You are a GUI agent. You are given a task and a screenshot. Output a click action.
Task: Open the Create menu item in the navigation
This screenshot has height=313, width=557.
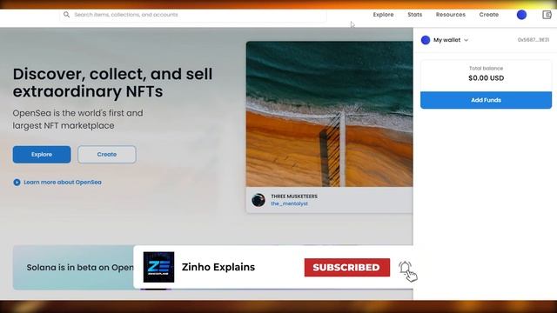click(489, 15)
